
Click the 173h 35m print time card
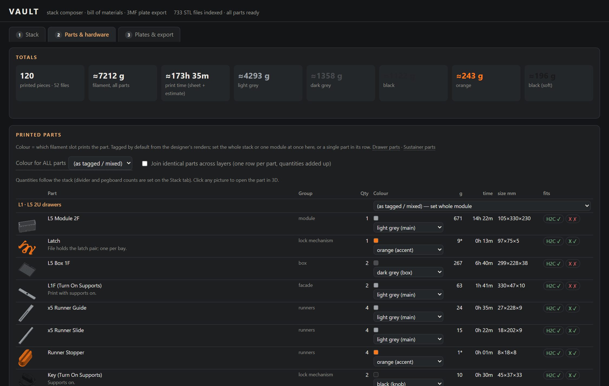pyautogui.click(x=195, y=83)
